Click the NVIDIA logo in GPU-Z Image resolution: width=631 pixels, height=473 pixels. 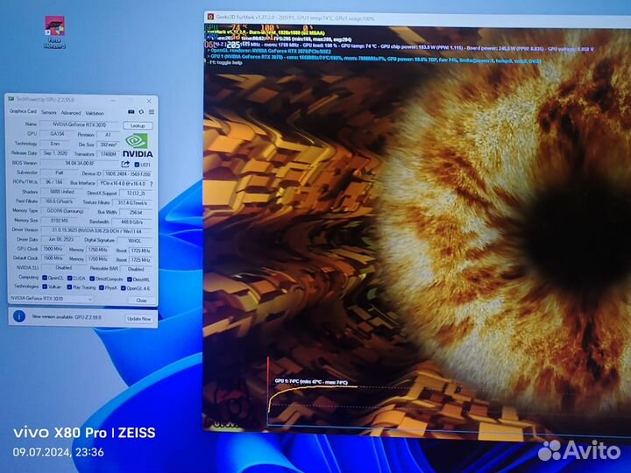pyautogui.click(x=138, y=145)
